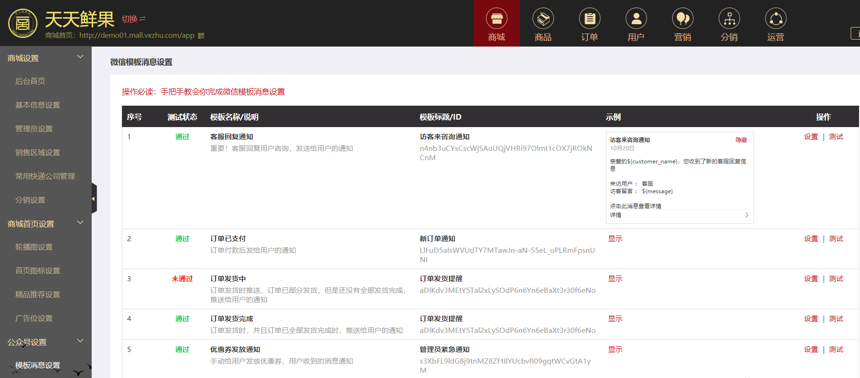The width and height of the screenshot is (860, 378).
Task: Show example for row 2 新订单通知
Action: click(x=615, y=239)
